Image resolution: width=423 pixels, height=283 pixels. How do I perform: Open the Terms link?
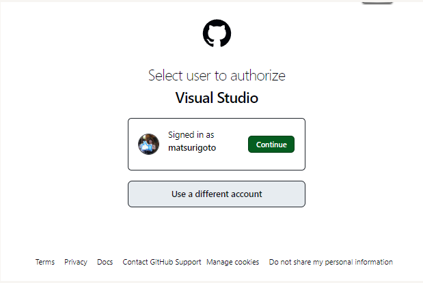click(x=45, y=262)
